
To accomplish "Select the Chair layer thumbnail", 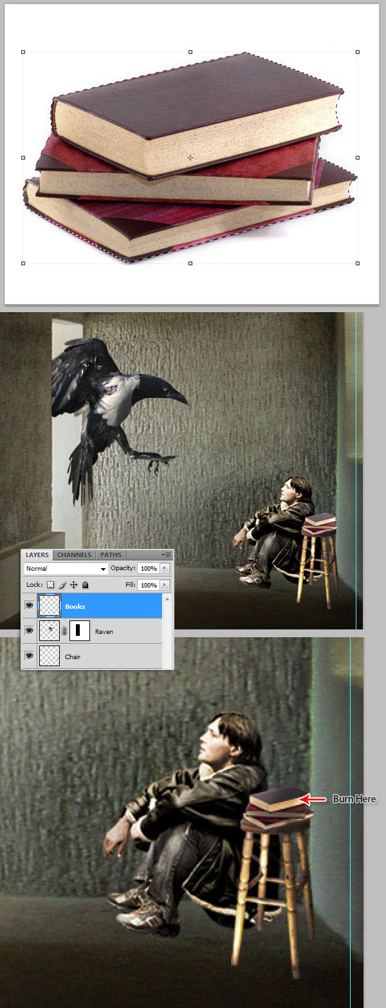I will [50, 657].
